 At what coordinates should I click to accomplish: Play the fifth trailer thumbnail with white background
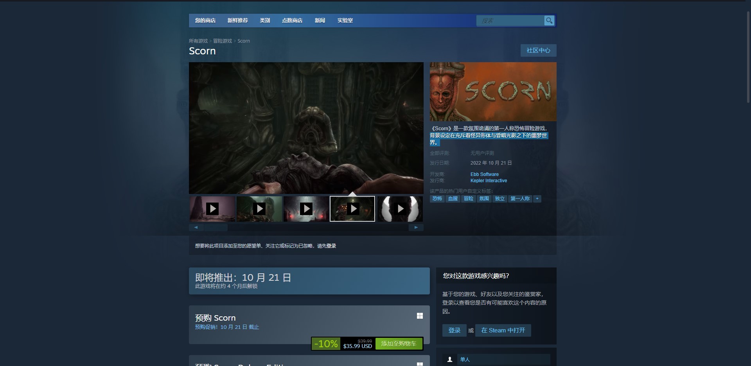(400, 209)
